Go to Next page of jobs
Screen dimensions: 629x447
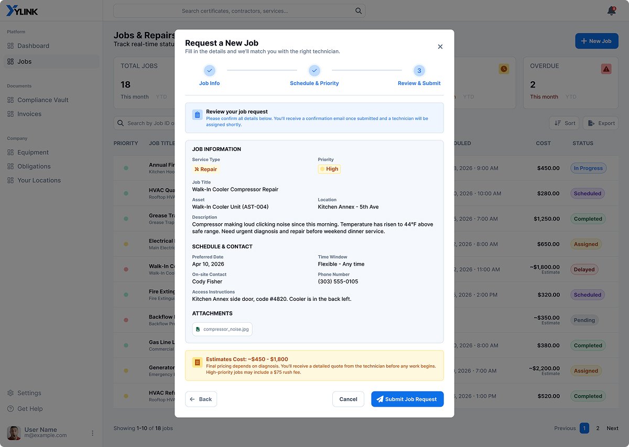[x=612, y=428]
